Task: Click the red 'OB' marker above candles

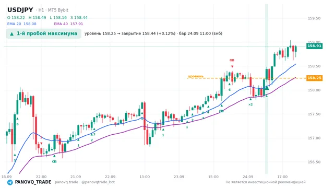Action: click(232, 60)
